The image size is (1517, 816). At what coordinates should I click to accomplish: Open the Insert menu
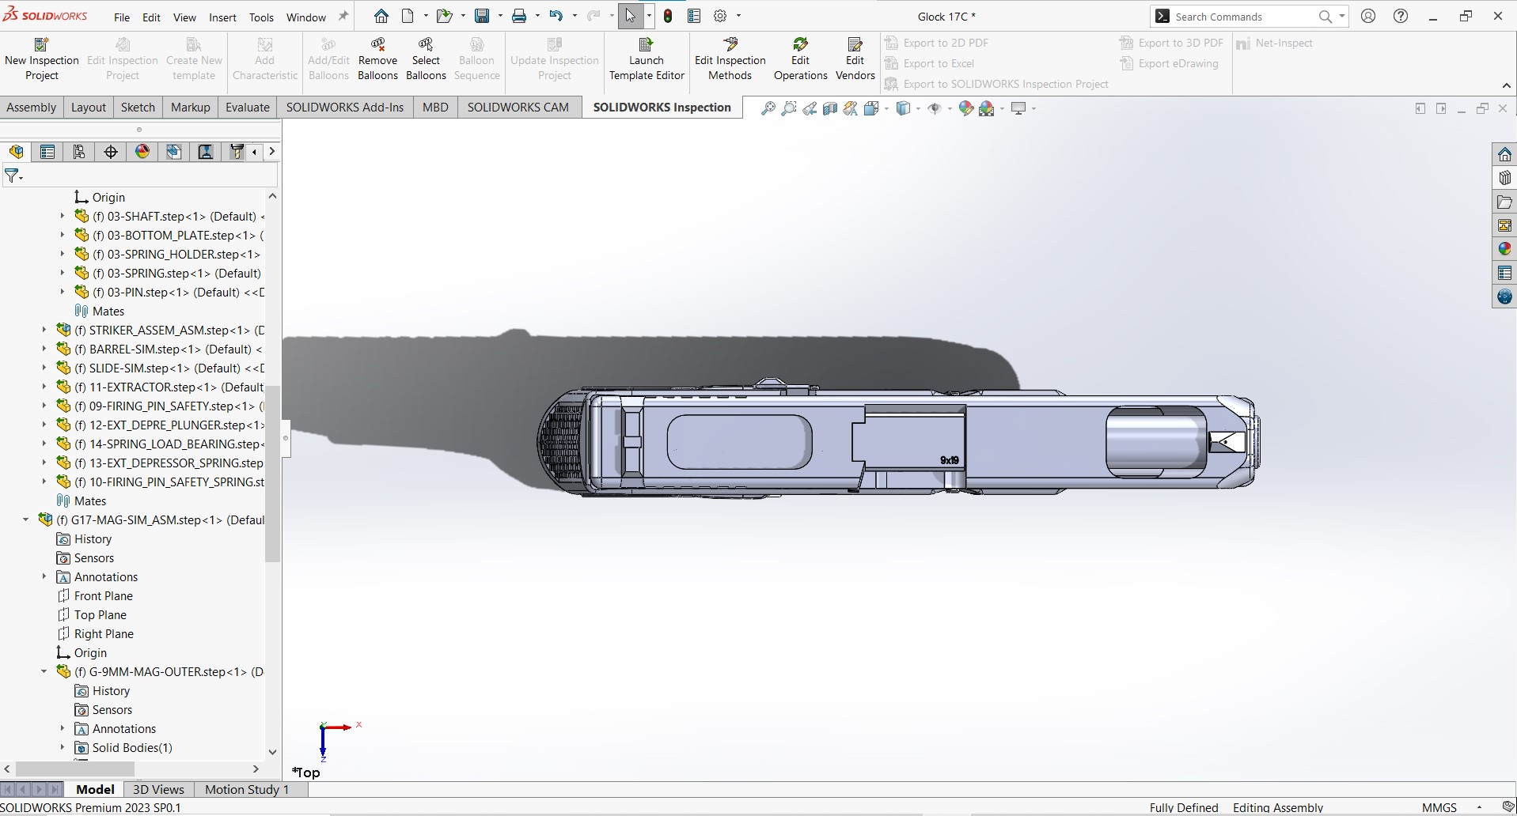click(x=222, y=17)
